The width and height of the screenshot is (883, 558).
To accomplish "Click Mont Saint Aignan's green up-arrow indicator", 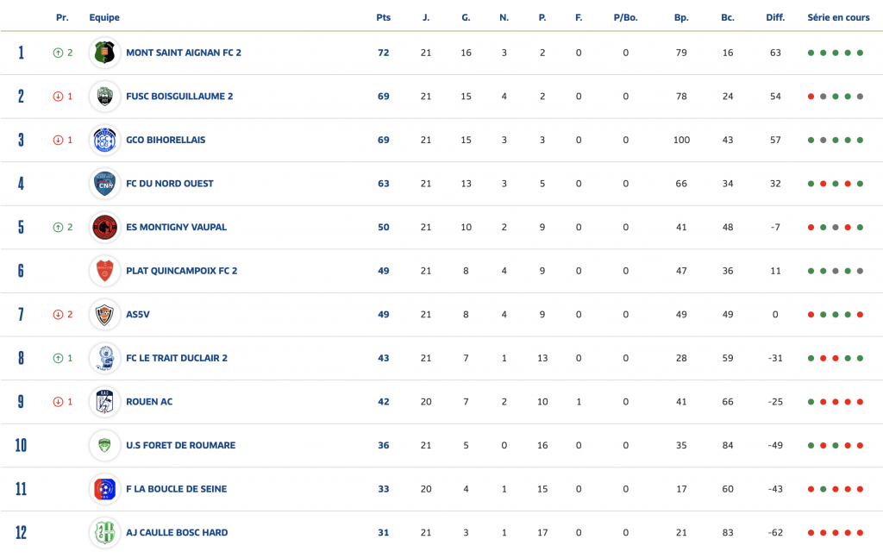I will (58, 53).
